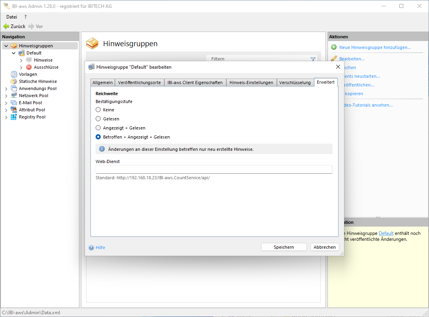Collapse the Default tree node
429x317 pixels.
coord(14,53)
